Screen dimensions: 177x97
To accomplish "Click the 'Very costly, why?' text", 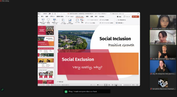I will point(87,67).
